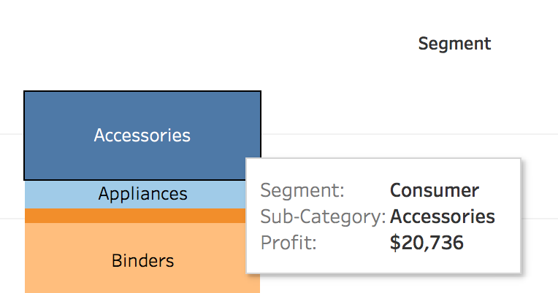Click the black highlight border of Accessories mark
This screenshot has height=293, width=558.
[142, 91]
